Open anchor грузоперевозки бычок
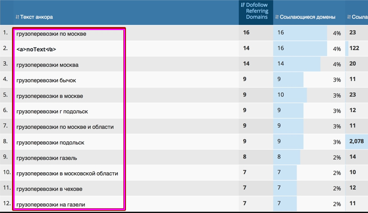 (x=46, y=80)
